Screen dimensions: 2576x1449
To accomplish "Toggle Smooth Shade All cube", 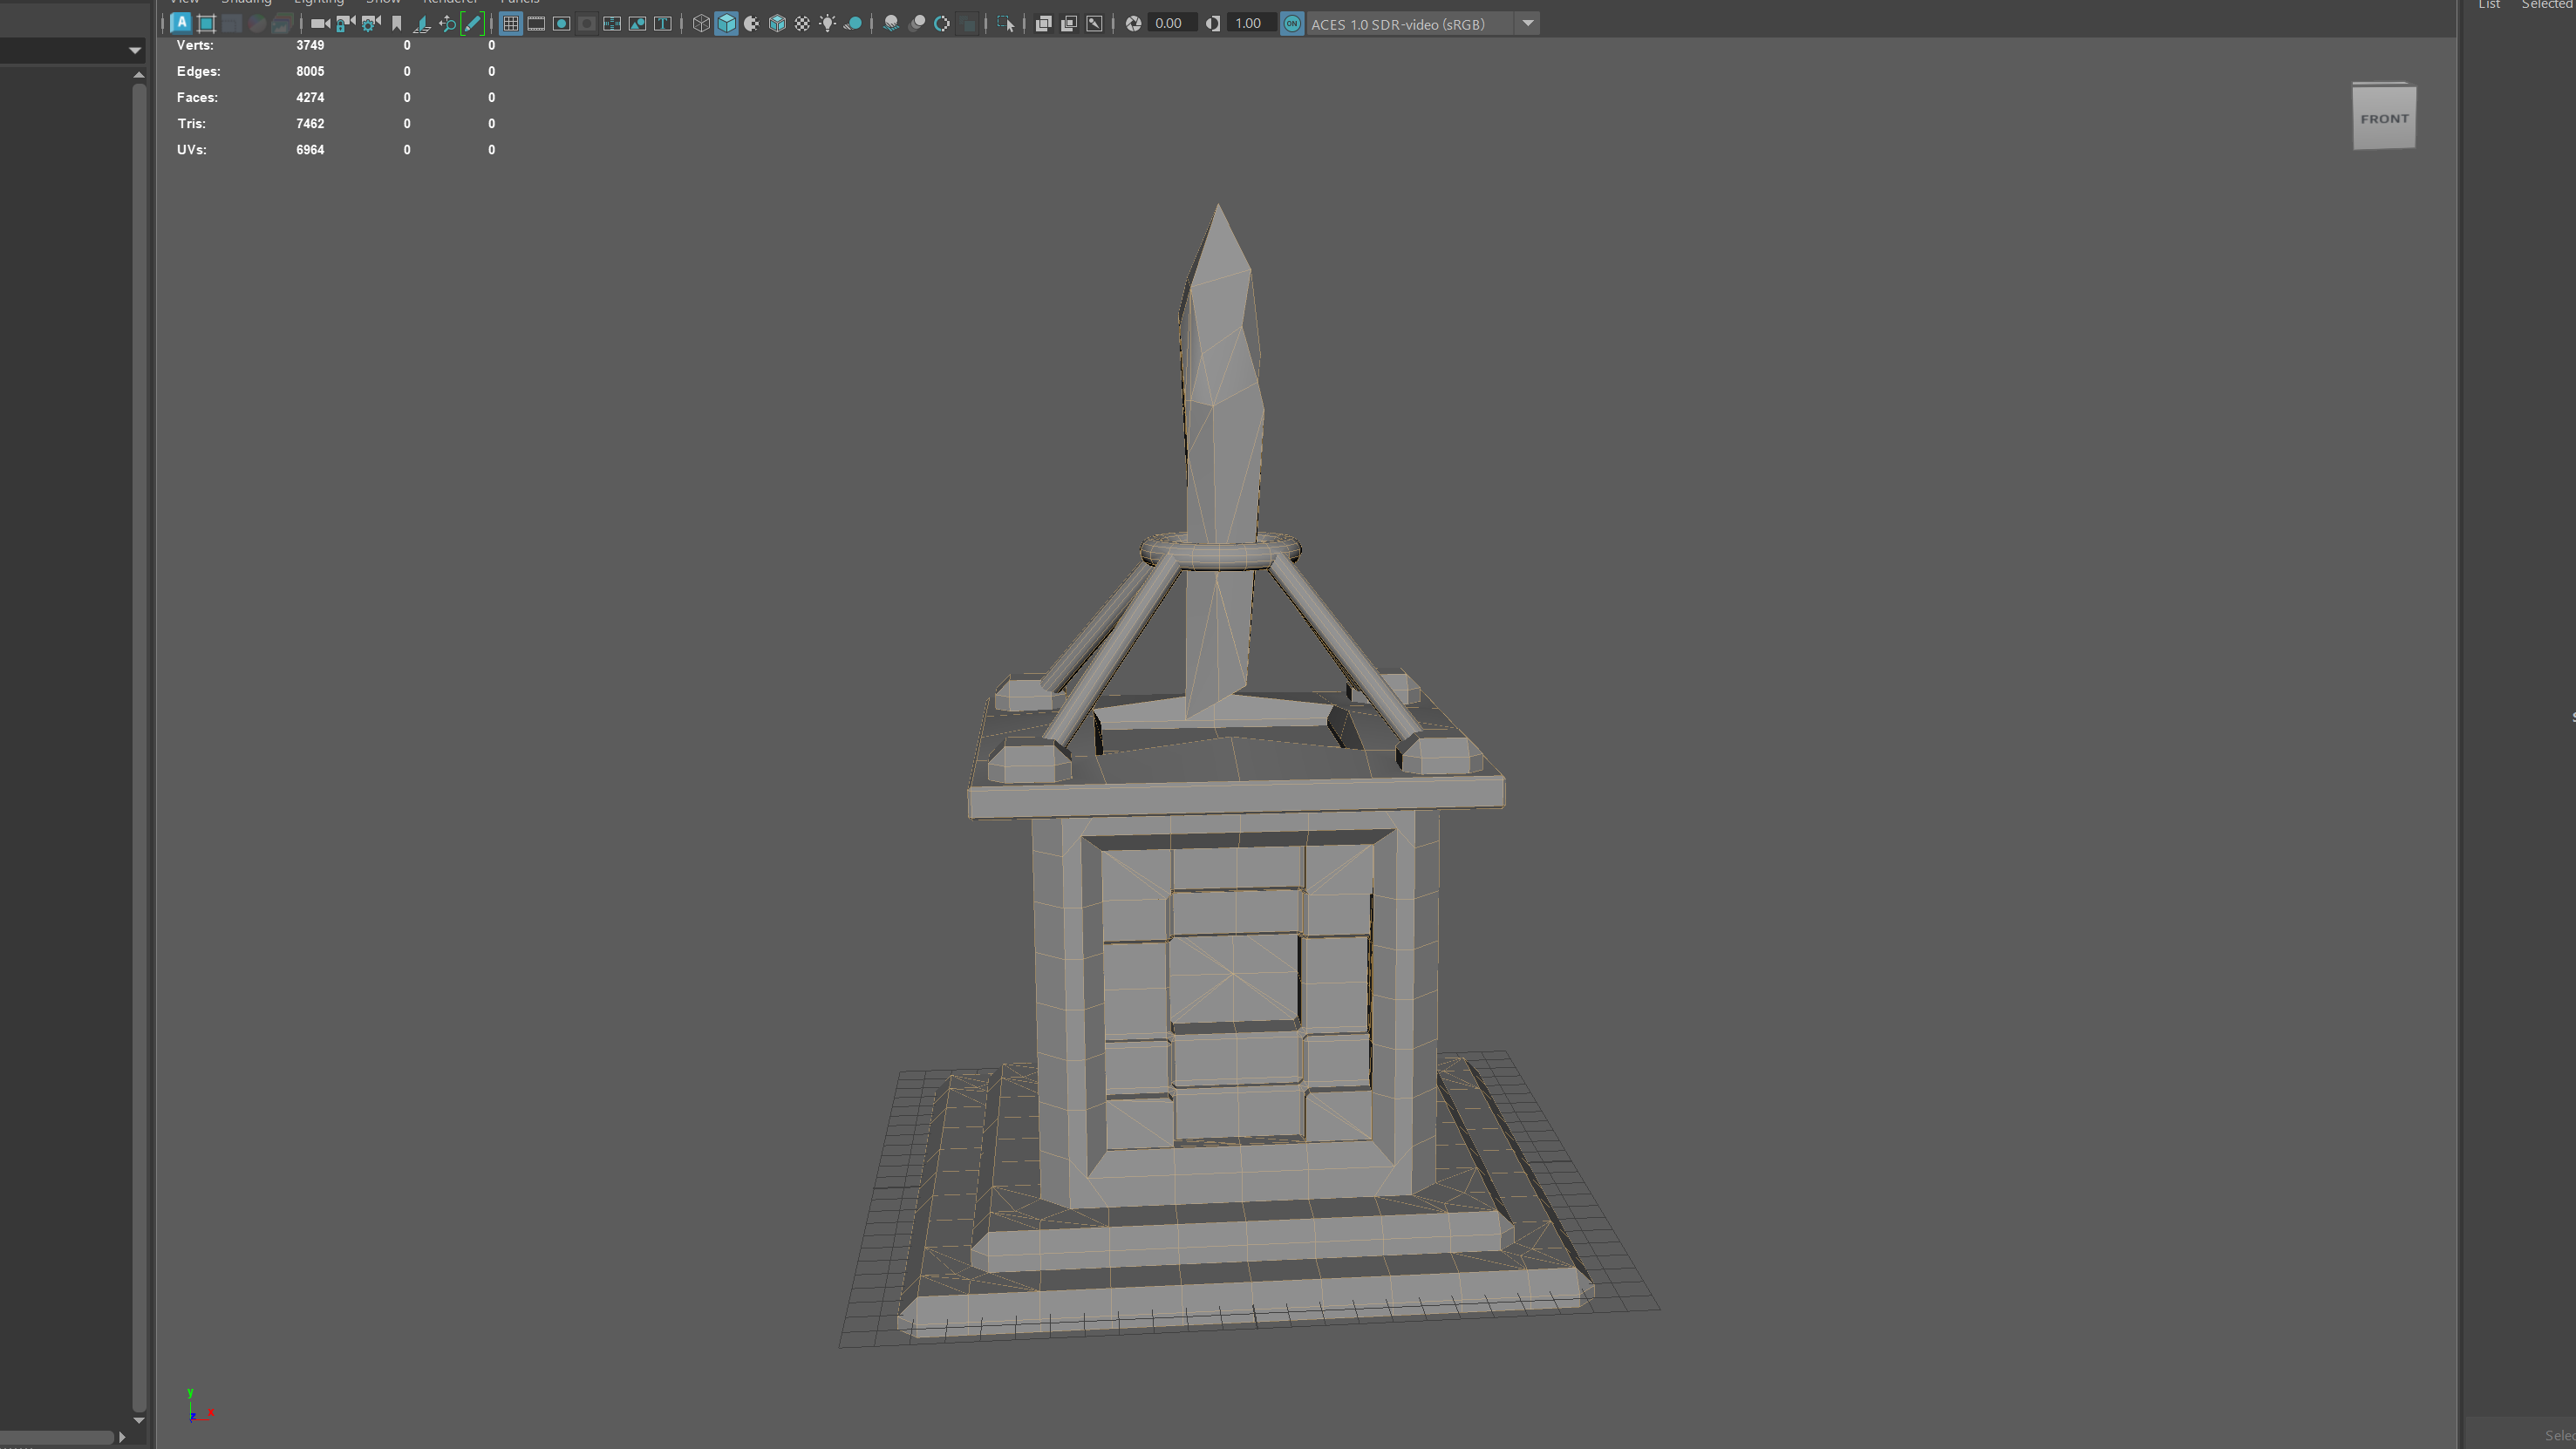I will [727, 23].
